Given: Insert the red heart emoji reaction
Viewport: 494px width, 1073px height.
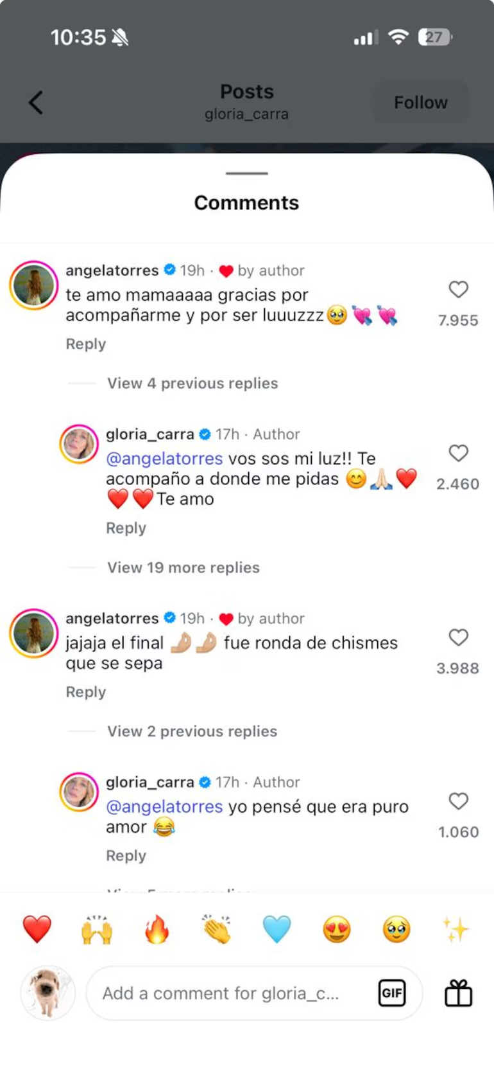Looking at the screenshot, I should point(37,930).
